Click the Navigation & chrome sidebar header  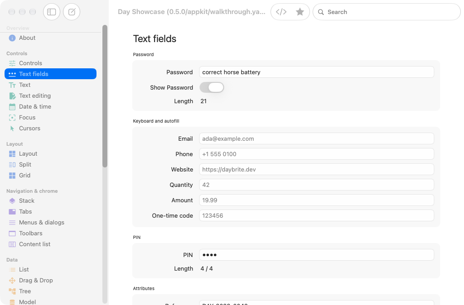32,191
